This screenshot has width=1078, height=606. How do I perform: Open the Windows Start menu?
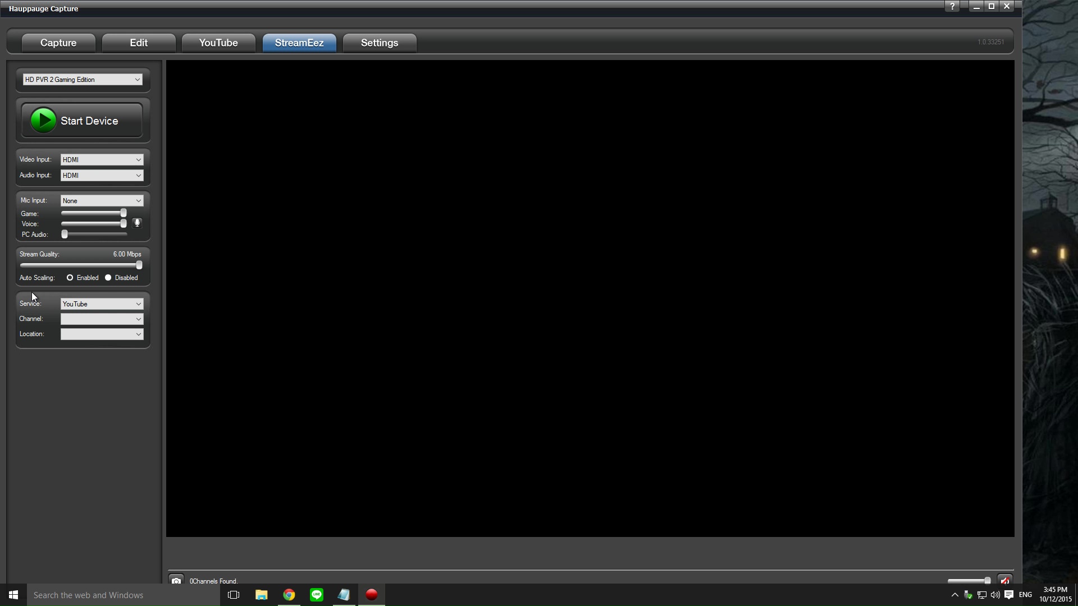point(13,595)
